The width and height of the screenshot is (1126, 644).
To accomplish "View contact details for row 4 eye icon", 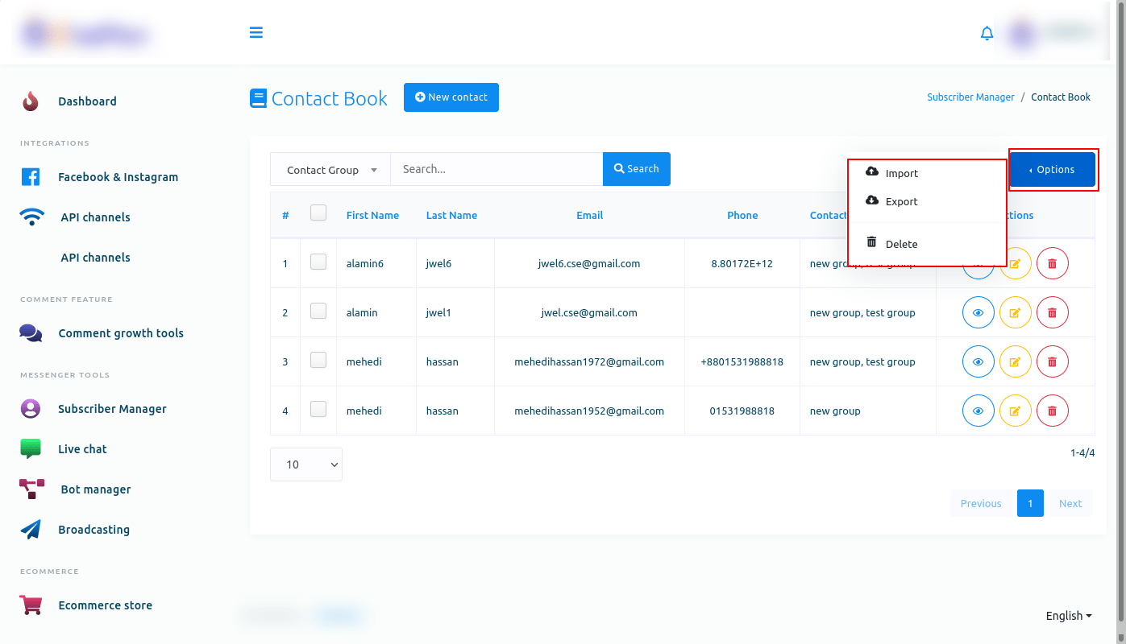I will (x=978, y=411).
